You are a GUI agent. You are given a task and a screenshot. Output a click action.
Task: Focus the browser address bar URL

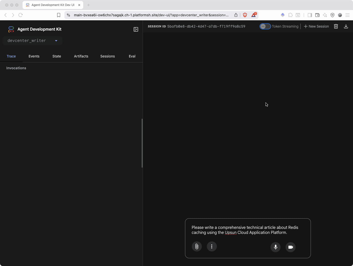pos(151,15)
